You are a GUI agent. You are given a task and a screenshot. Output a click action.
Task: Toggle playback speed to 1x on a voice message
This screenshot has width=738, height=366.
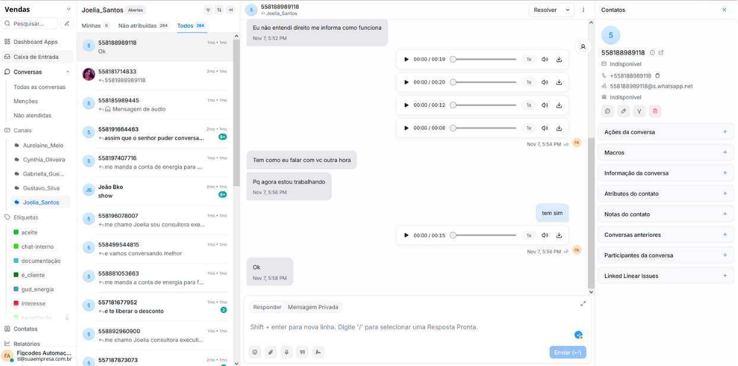529,59
